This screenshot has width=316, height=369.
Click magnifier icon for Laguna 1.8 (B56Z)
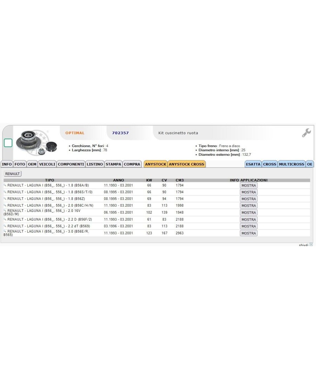5,199
